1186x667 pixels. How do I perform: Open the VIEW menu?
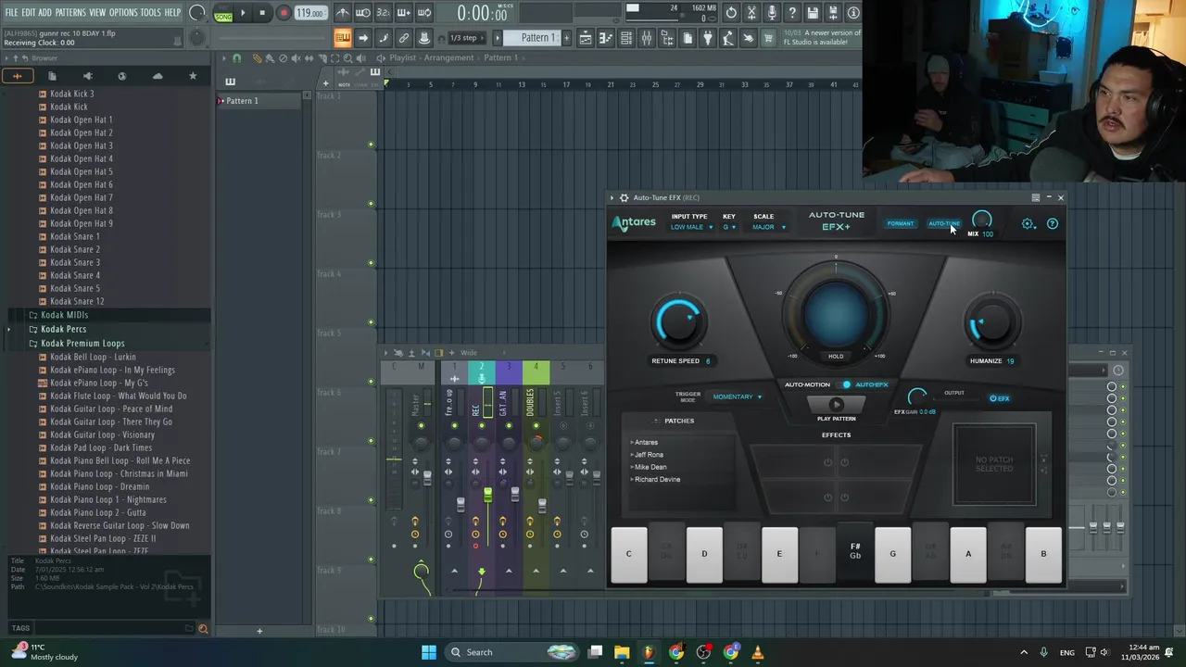[97, 12]
